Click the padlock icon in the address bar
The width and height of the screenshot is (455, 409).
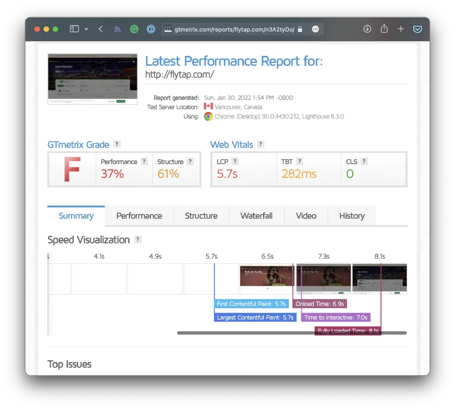pos(301,28)
